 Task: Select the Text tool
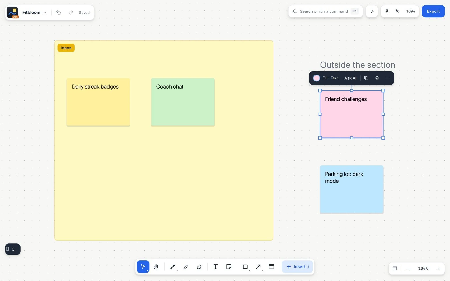(215, 267)
